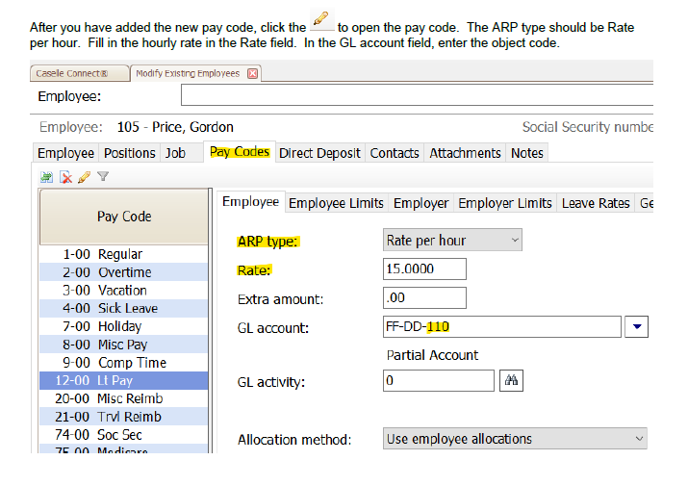The width and height of the screenshot is (688, 486).
Task: Select pay code 1-00 Regular
Action: point(124,254)
